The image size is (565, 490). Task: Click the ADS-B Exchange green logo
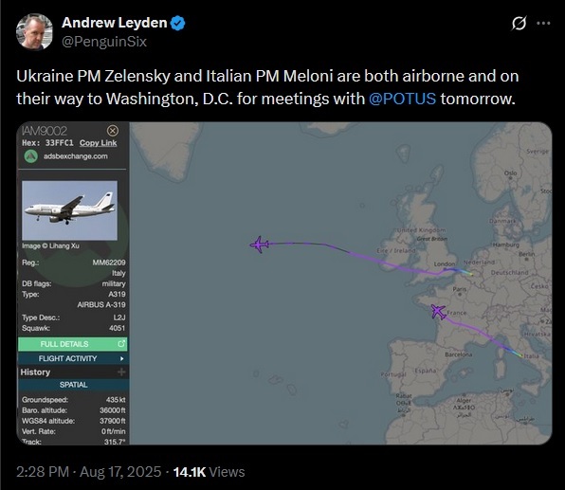point(31,156)
